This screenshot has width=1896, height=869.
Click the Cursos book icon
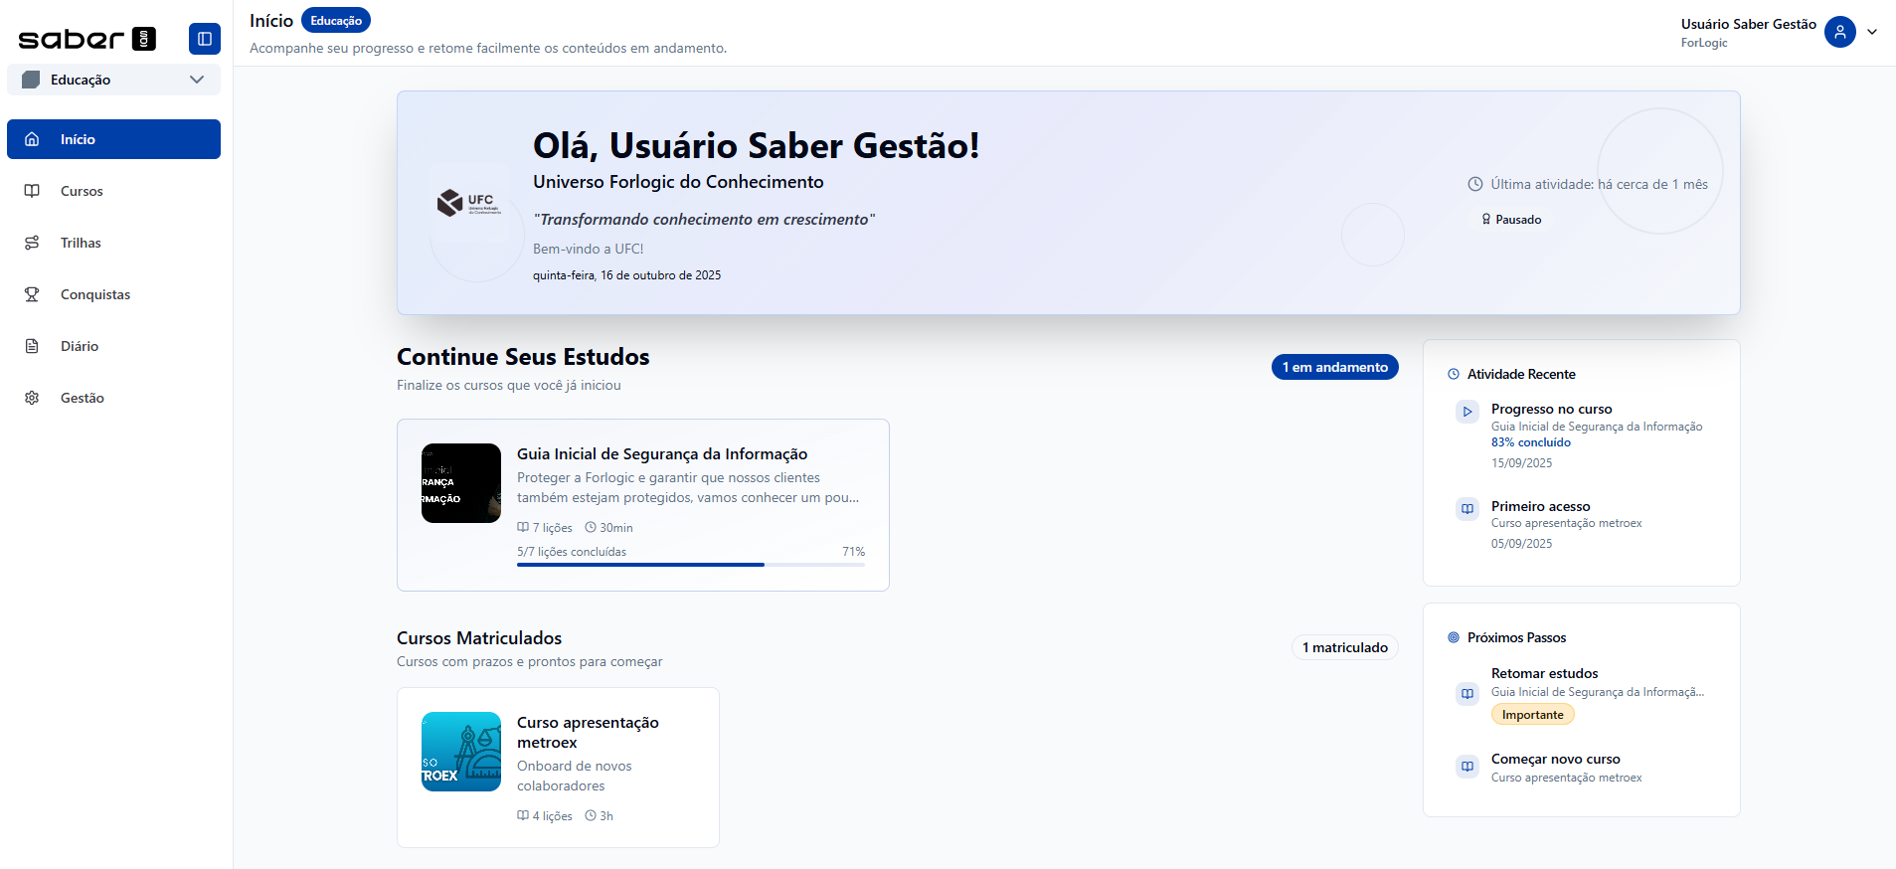coord(32,191)
